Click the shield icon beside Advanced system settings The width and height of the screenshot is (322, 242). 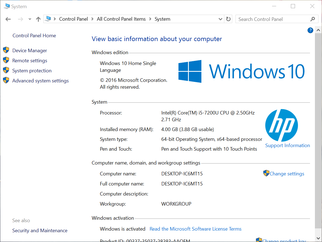pos(6,80)
